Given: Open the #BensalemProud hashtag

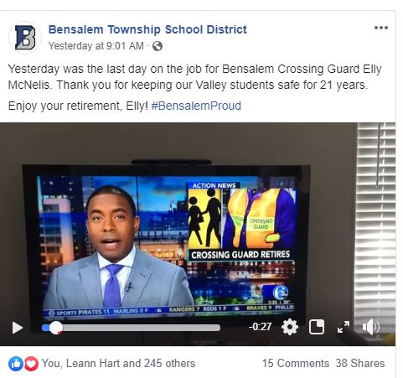Looking at the screenshot, I should (196, 106).
